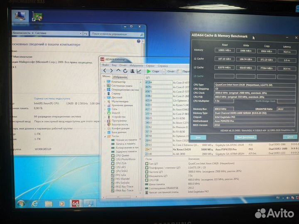Screen dimensions: 299x224
Task: Click the search field in System window
Action: coord(117,34)
